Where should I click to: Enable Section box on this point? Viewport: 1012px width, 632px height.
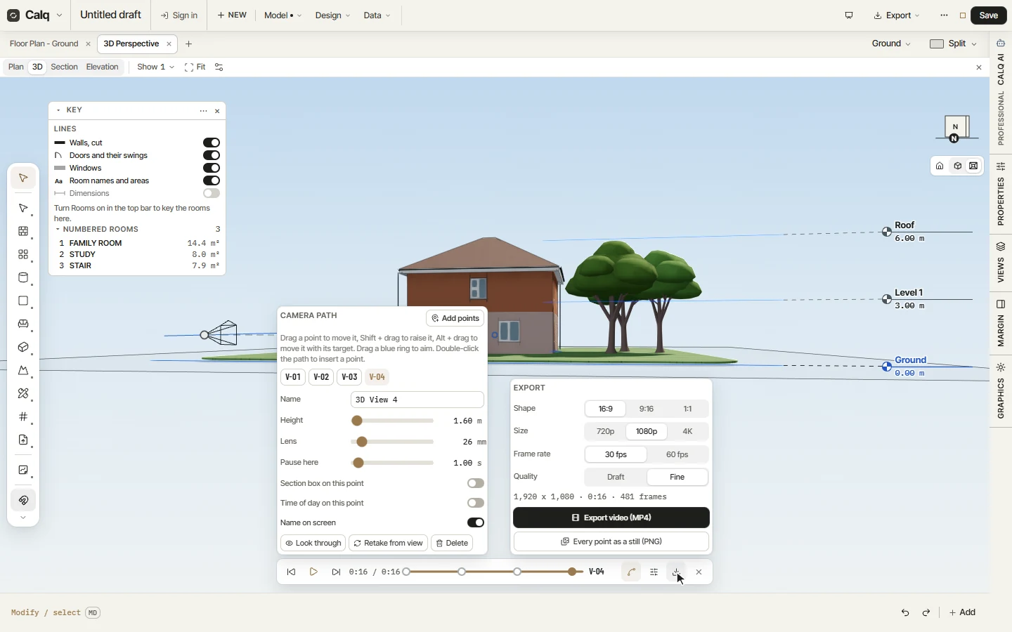476,483
